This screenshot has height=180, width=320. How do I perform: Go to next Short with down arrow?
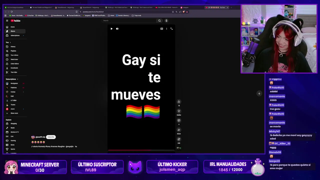pyautogui.click(x=259, y=93)
